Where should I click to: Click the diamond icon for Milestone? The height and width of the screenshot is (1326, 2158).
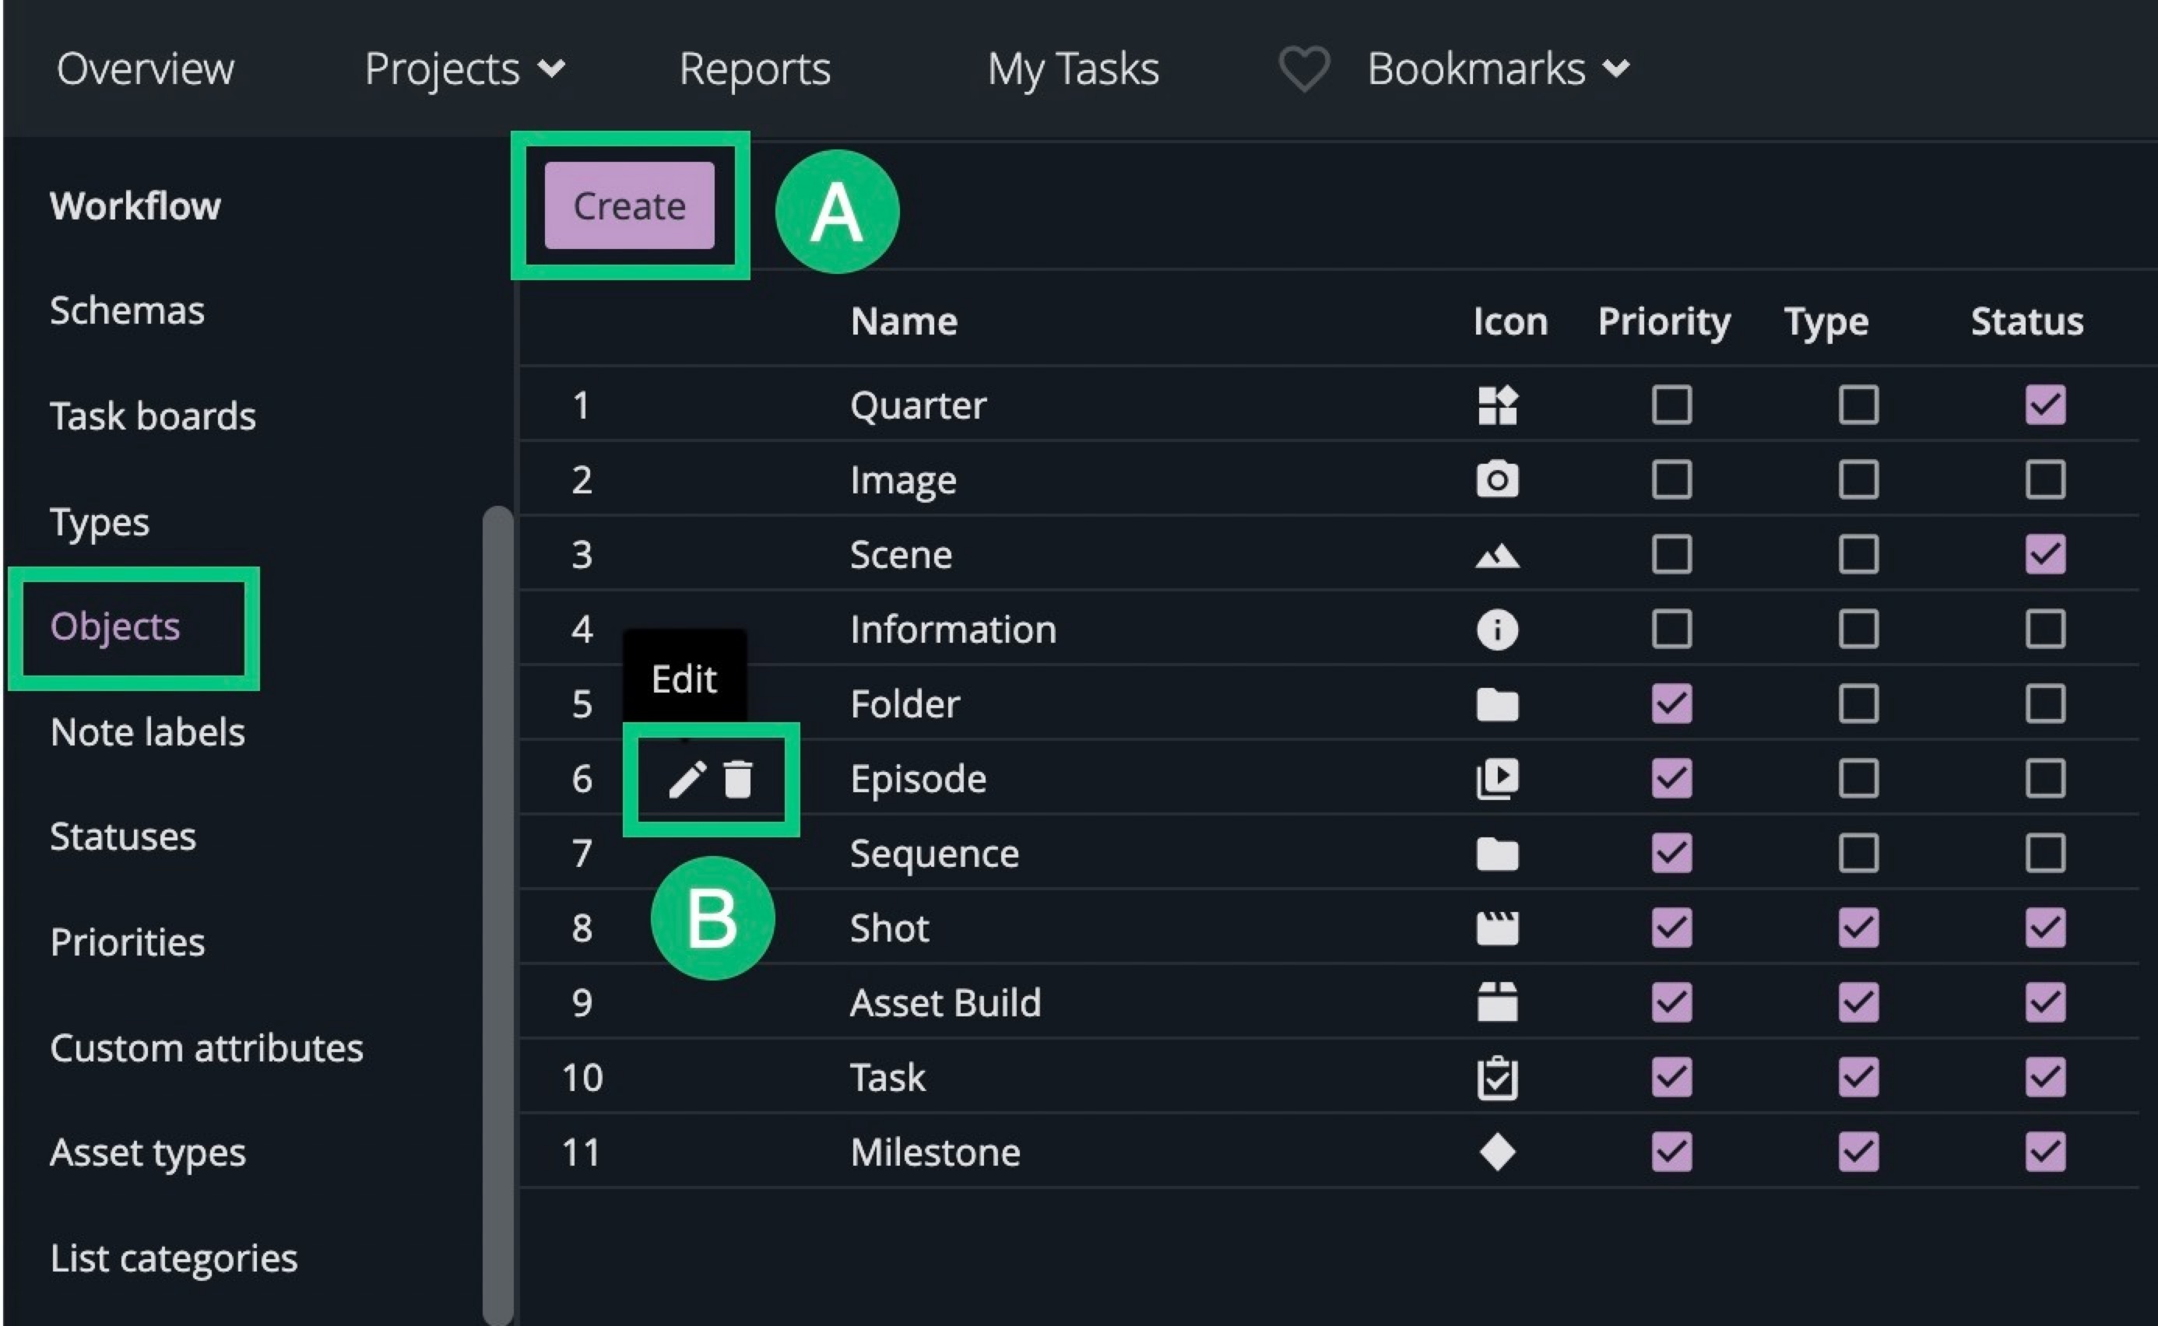click(1497, 1152)
